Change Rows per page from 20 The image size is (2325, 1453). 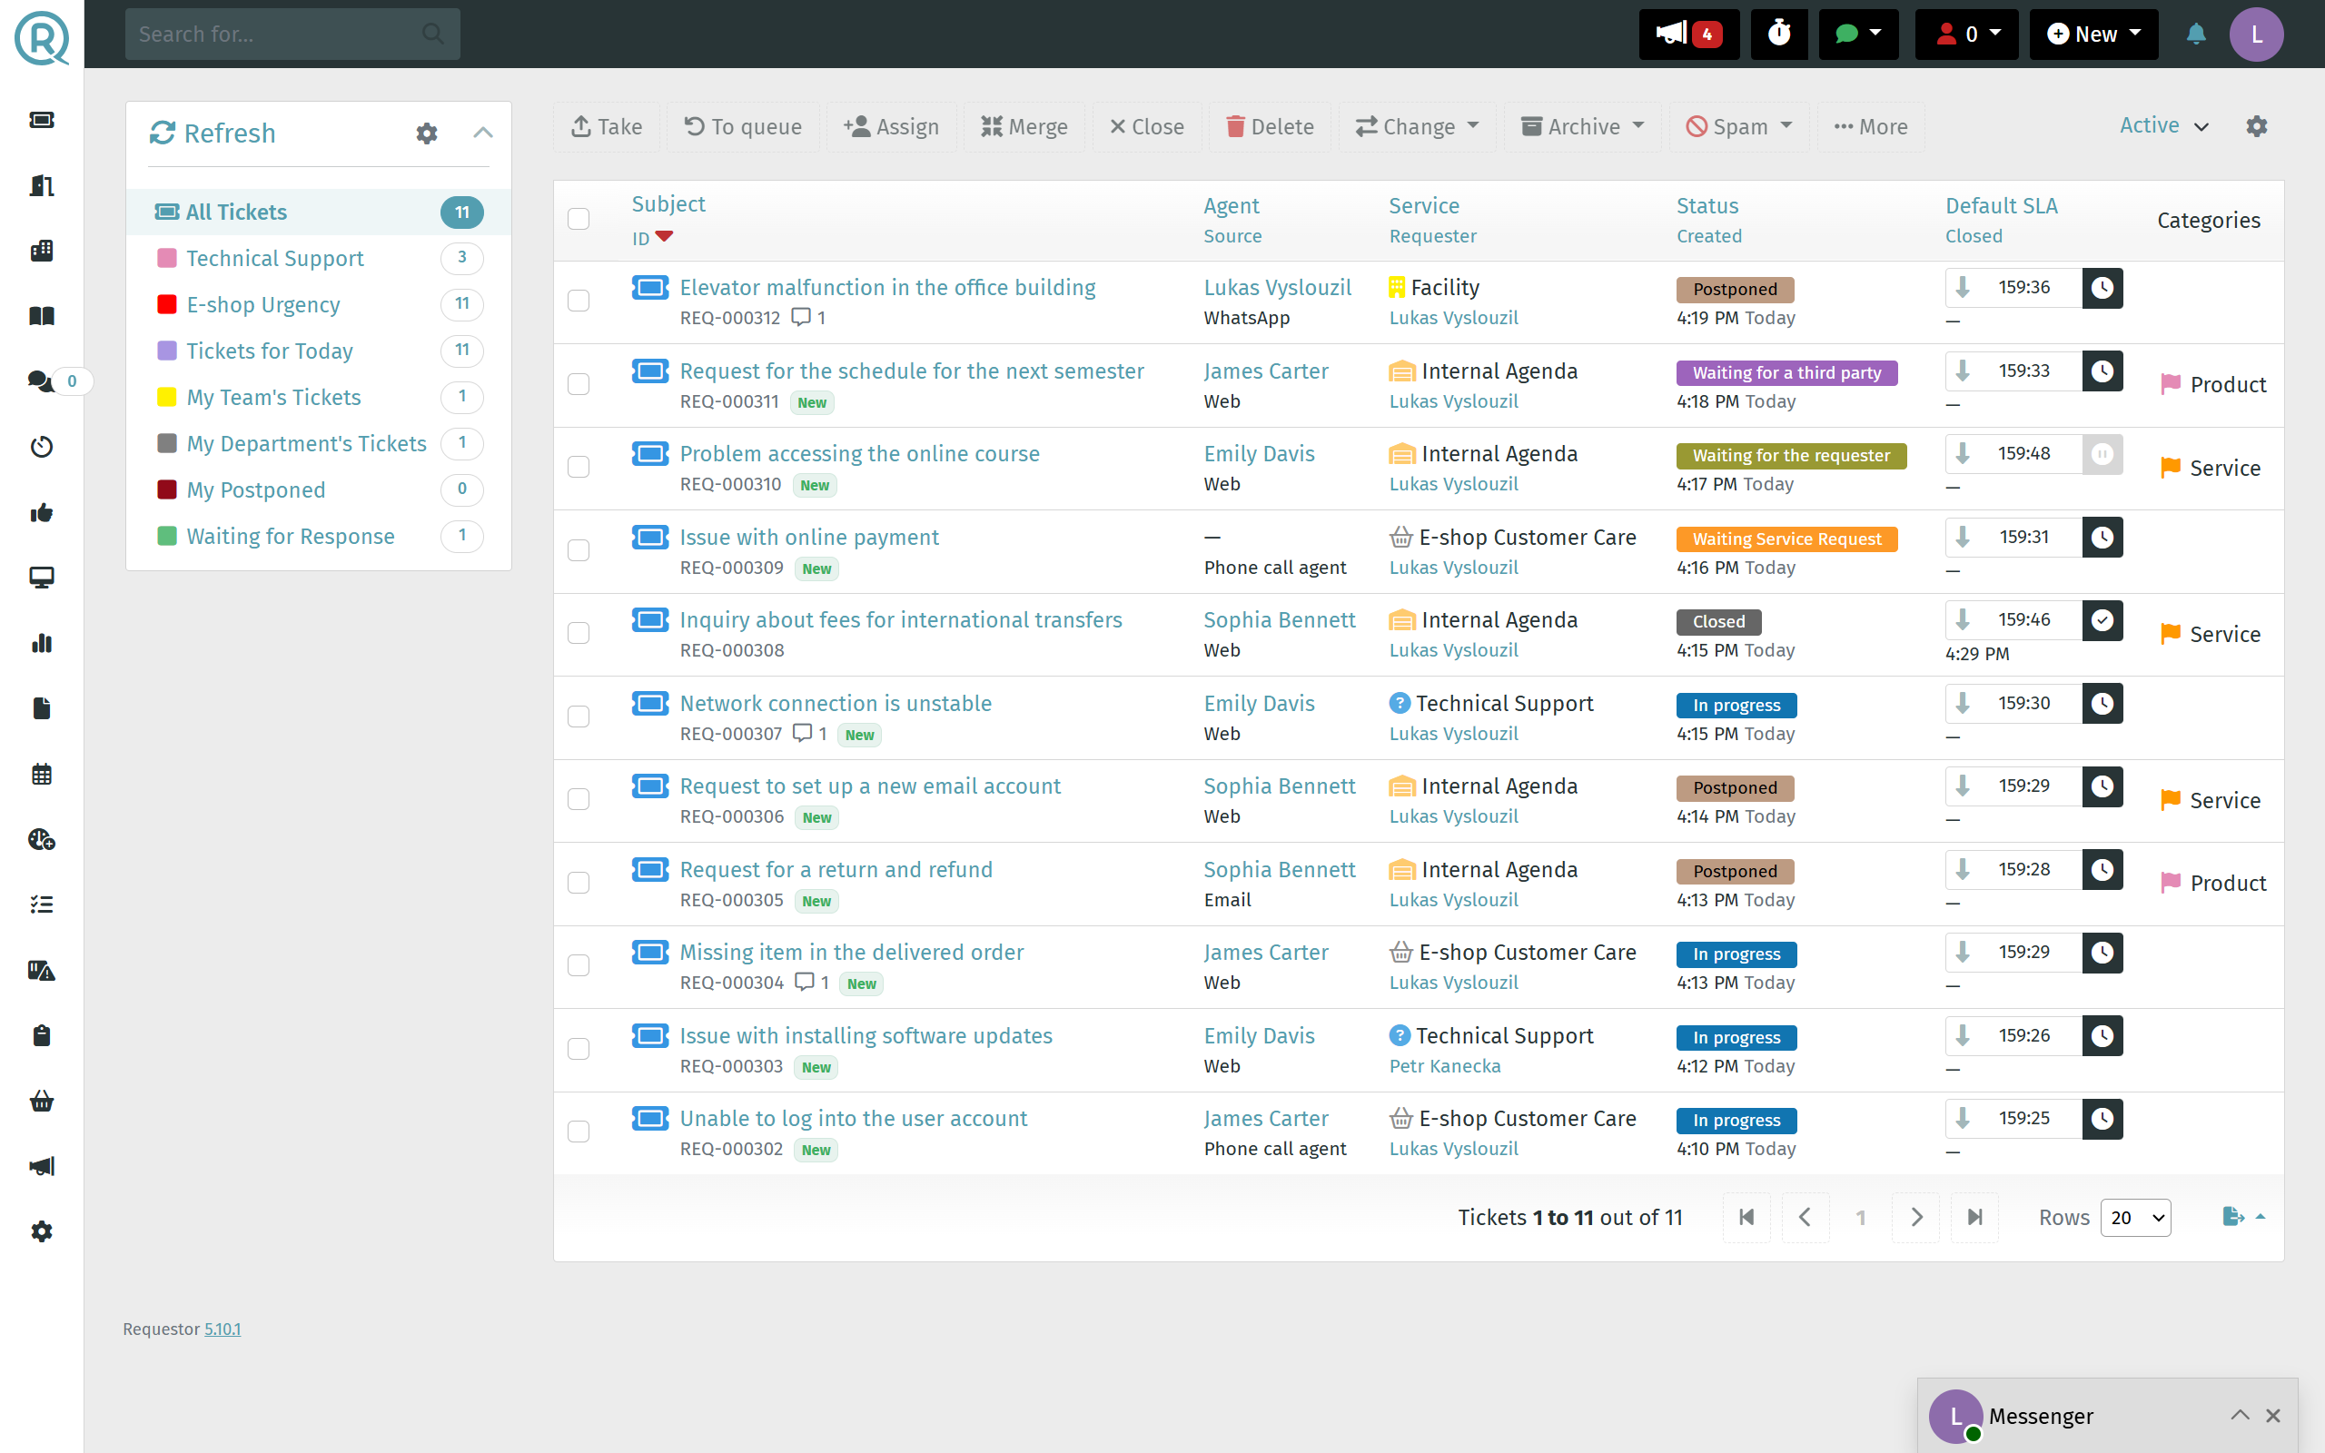click(2135, 1217)
